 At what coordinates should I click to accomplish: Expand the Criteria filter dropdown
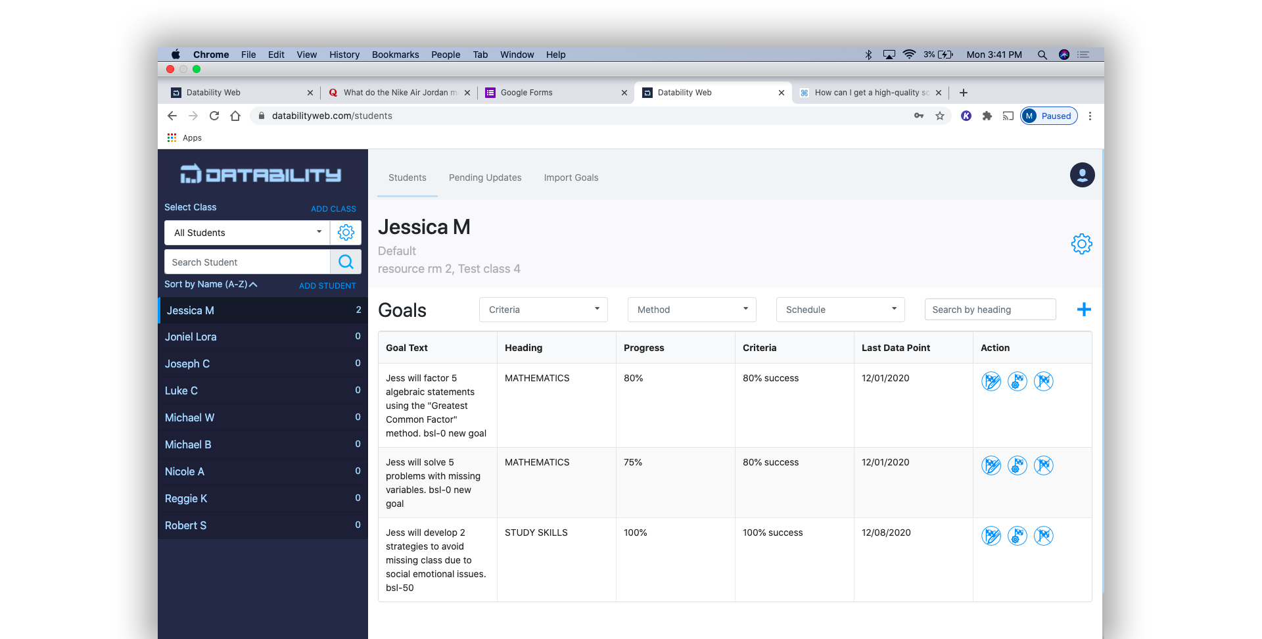coord(543,310)
